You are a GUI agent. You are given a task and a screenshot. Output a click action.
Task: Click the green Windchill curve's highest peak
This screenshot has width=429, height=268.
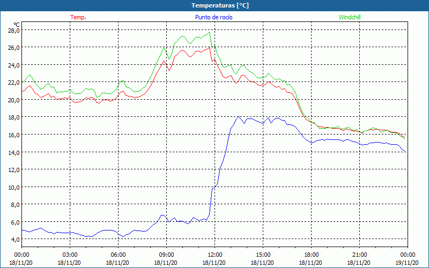209,32
